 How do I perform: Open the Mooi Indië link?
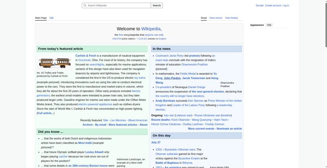[x=85, y=143]
